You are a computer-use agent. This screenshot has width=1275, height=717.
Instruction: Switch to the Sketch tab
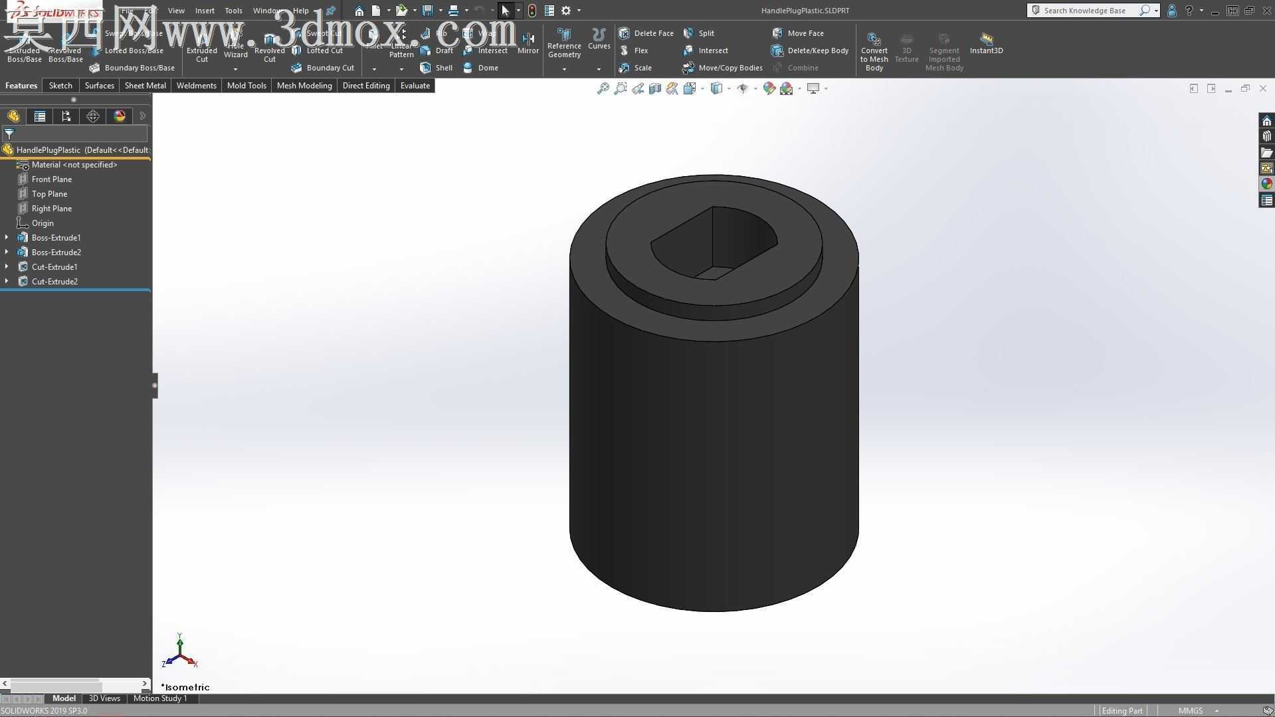click(x=60, y=86)
